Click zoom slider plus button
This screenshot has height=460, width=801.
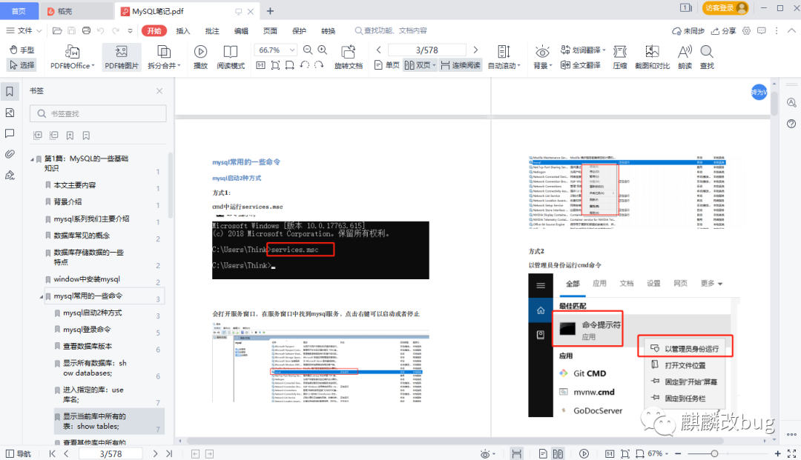pos(777,453)
